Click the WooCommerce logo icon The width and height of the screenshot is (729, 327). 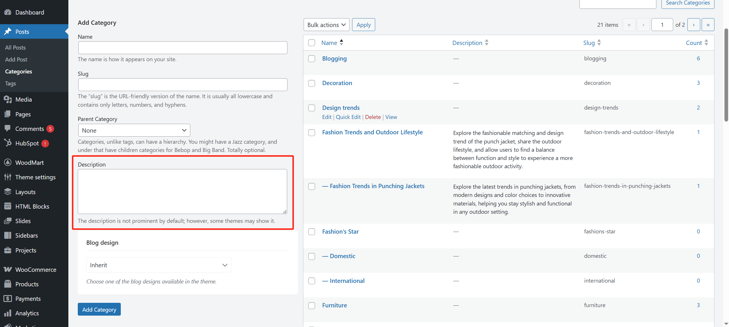pos(8,269)
